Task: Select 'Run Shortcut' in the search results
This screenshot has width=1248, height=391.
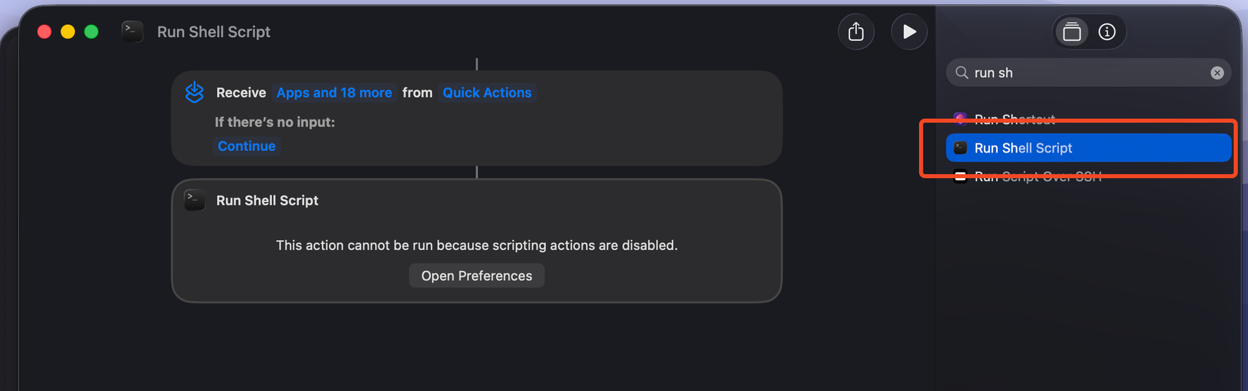Action: [x=1014, y=119]
